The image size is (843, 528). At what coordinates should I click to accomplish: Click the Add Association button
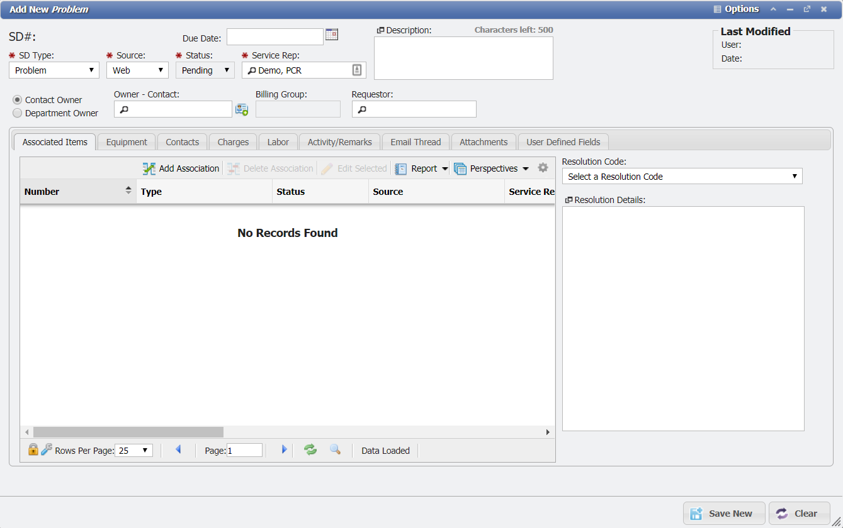(x=181, y=168)
